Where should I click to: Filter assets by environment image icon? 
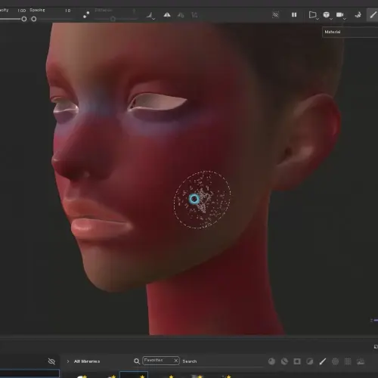tap(361, 361)
